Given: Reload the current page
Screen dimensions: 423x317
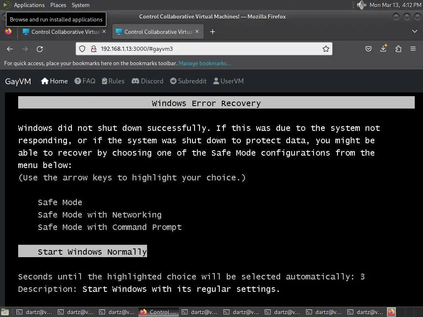Looking at the screenshot, I should (x=40, y=49).
